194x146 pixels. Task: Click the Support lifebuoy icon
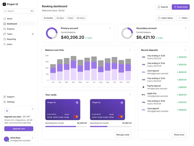tap(5, 97)
